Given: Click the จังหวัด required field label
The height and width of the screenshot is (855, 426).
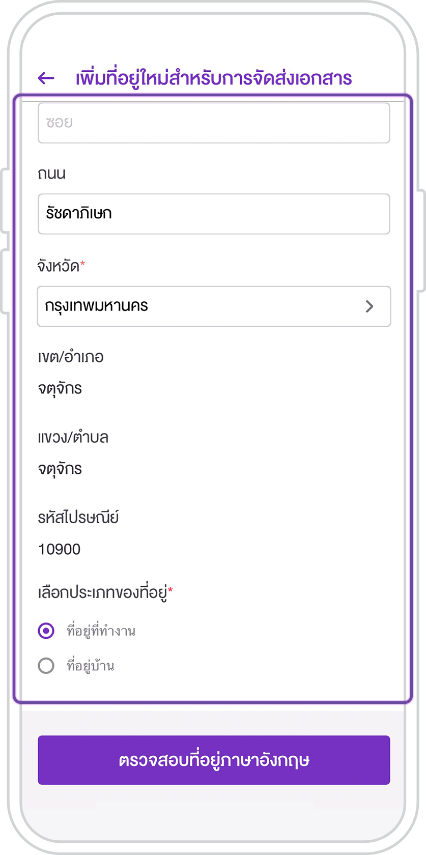Looking at the screenshot, I should coord(61,266).
